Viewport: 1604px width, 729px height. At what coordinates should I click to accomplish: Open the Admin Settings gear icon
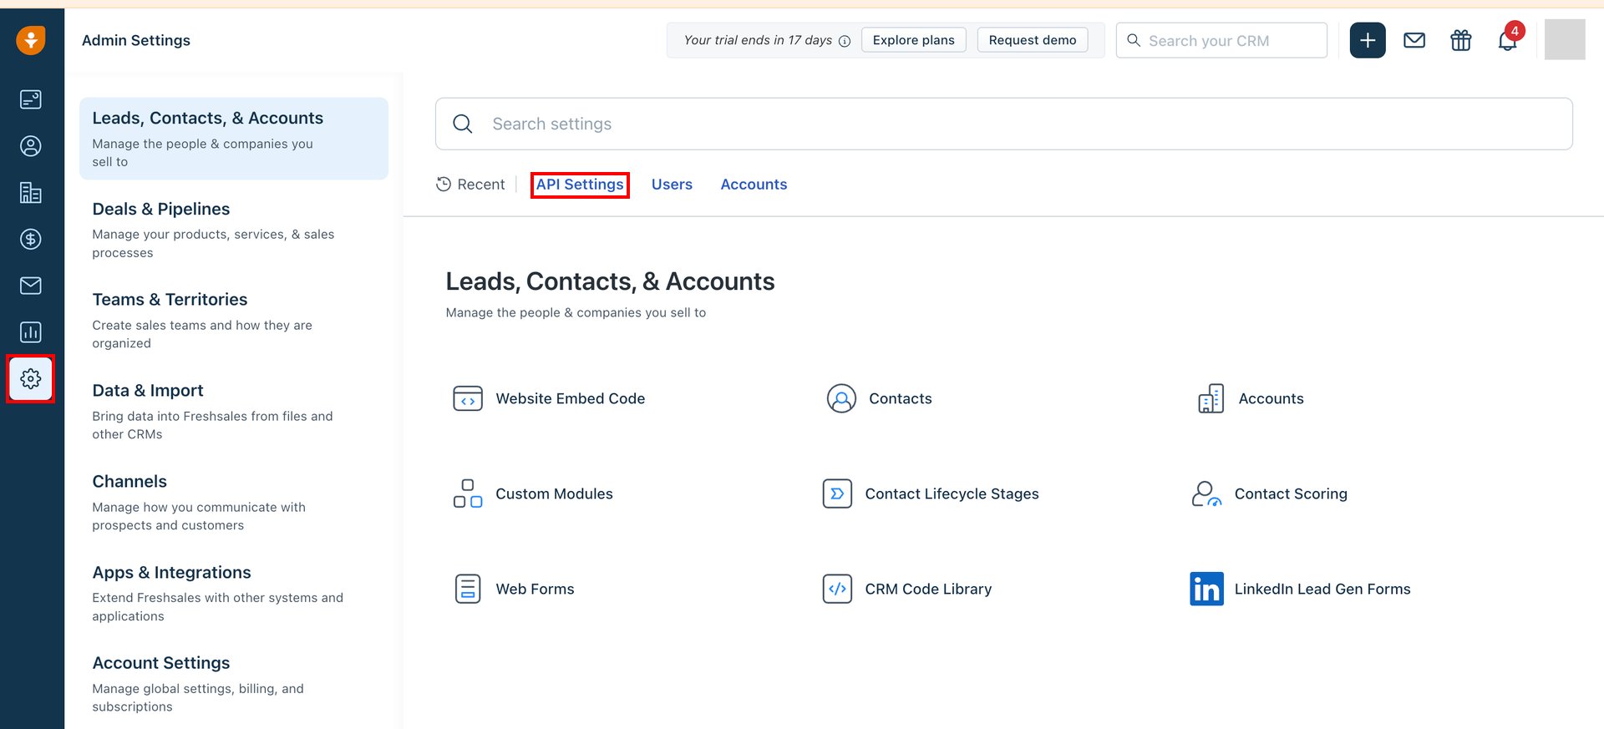tap(31, 379)
